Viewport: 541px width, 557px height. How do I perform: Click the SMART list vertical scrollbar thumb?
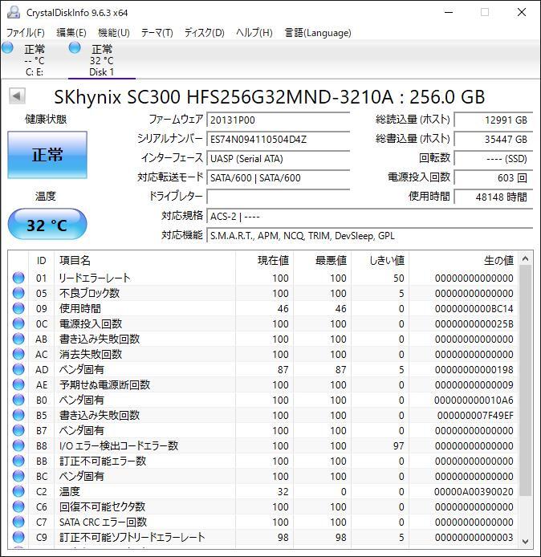click(x=526, y=380)
